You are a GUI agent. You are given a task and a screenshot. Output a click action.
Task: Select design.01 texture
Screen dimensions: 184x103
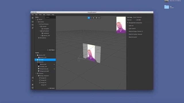coord(43,78)
